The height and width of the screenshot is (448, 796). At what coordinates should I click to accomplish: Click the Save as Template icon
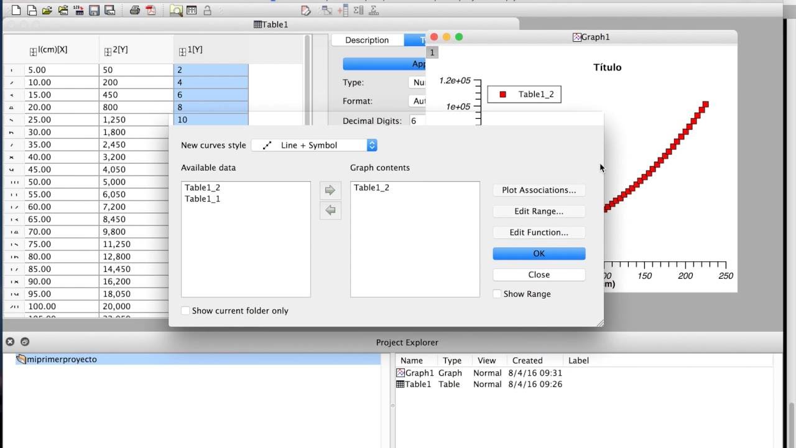tap(110, 10)
